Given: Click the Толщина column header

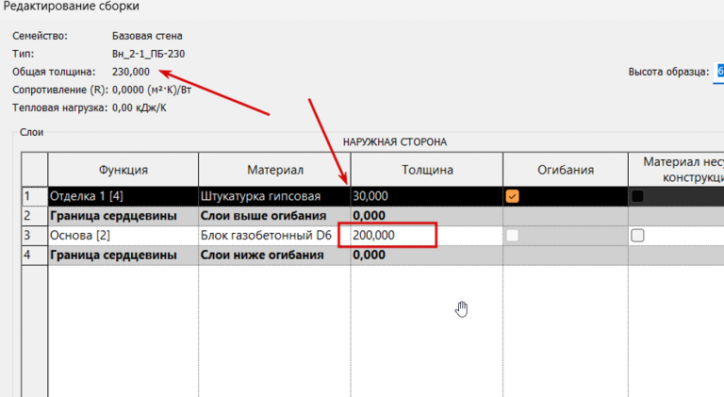Looking at the screenshot, I should pos(427,170).
